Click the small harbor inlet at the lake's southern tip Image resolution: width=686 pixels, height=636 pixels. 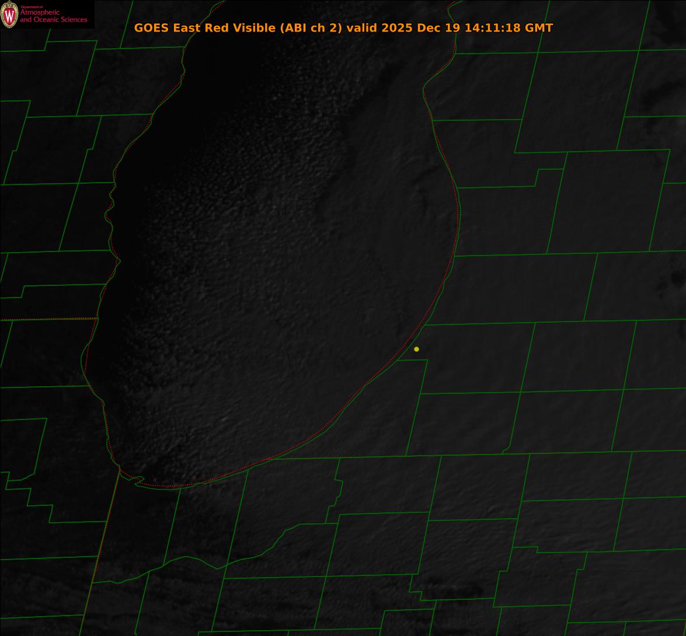click(138, 481)
